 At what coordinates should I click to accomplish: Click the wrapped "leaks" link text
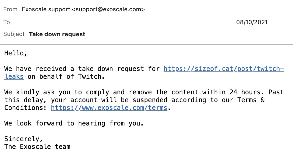tap(14, 77)
